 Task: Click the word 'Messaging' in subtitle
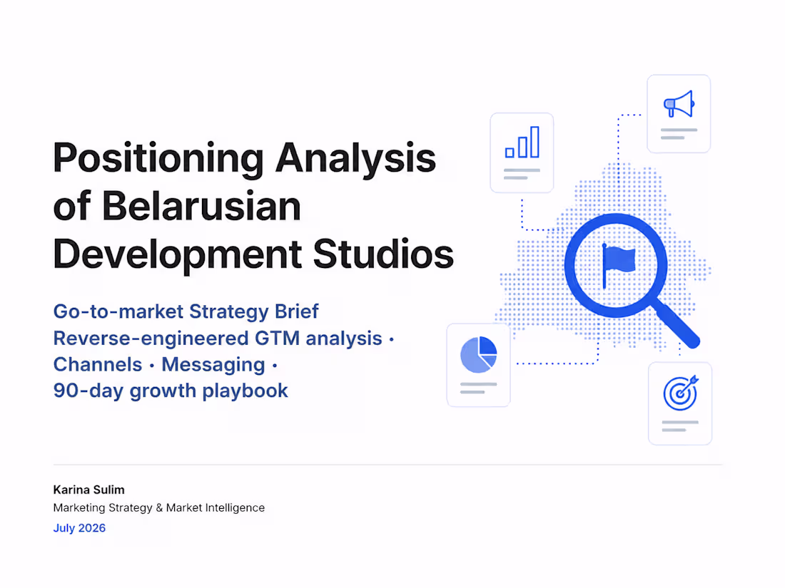click(213, 365)
